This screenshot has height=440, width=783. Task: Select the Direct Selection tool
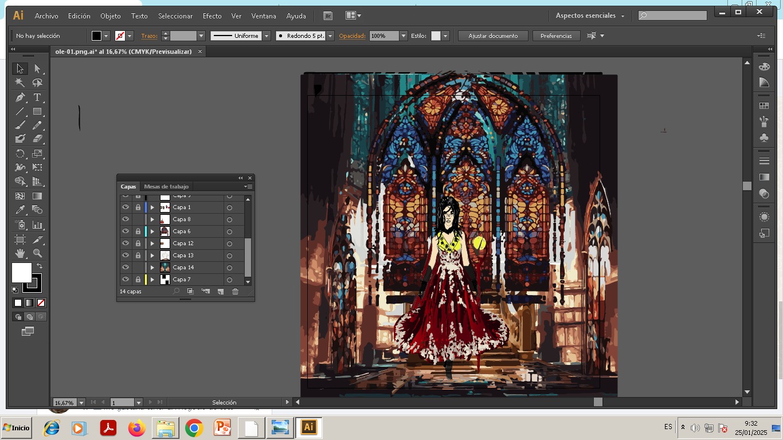pyautogui.click(x=37, y=69)
